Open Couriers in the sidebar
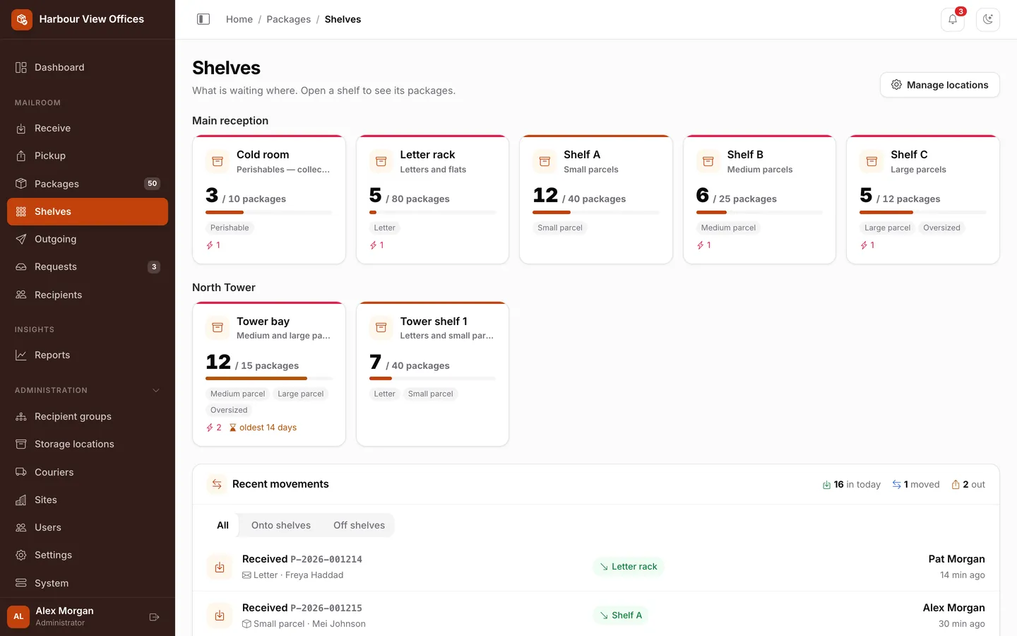The height and width of the screenshot is (636, 1017). point(88,472)
